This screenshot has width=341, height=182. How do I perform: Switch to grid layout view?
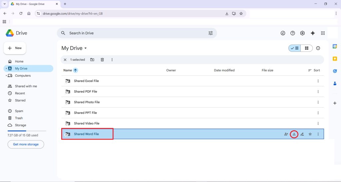pos(307,48)
